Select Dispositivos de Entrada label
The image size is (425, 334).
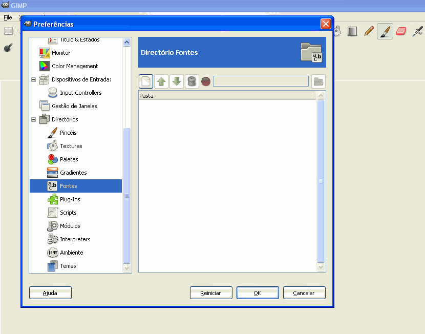81,79
